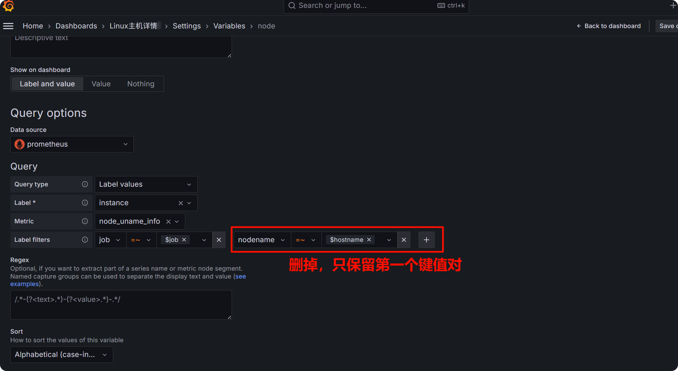678x371 pixels.
Task: Click the Query type info icon
Action: coord(85,184)
